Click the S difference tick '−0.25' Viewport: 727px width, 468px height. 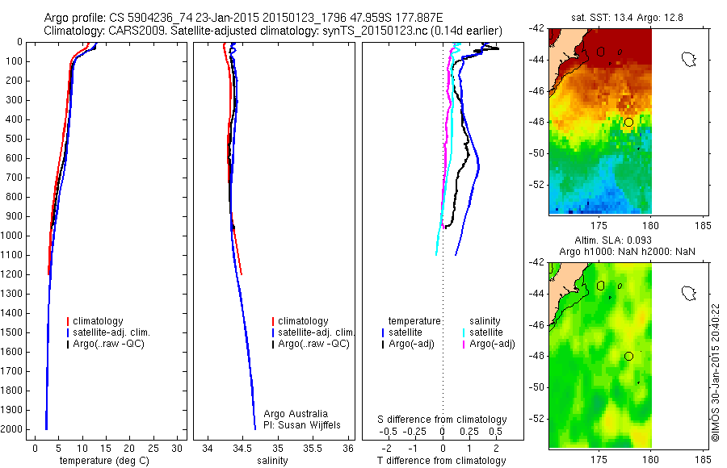coord(414,432)
